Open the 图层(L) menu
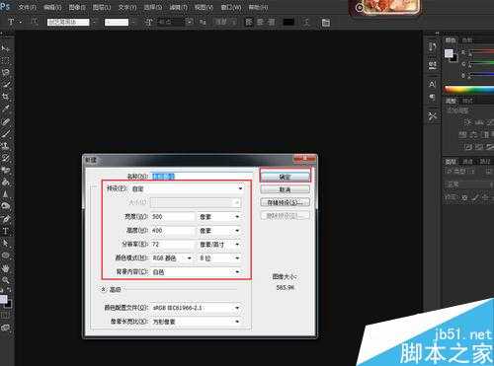494x366 pixels. (x=102, y=7)
